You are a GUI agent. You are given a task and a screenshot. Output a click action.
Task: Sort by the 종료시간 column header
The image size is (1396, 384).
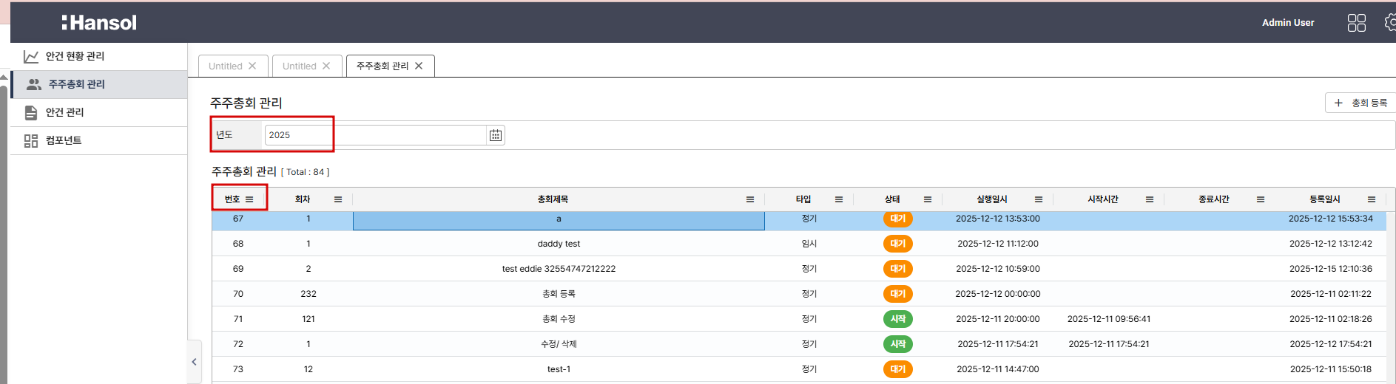(1214, 199)
